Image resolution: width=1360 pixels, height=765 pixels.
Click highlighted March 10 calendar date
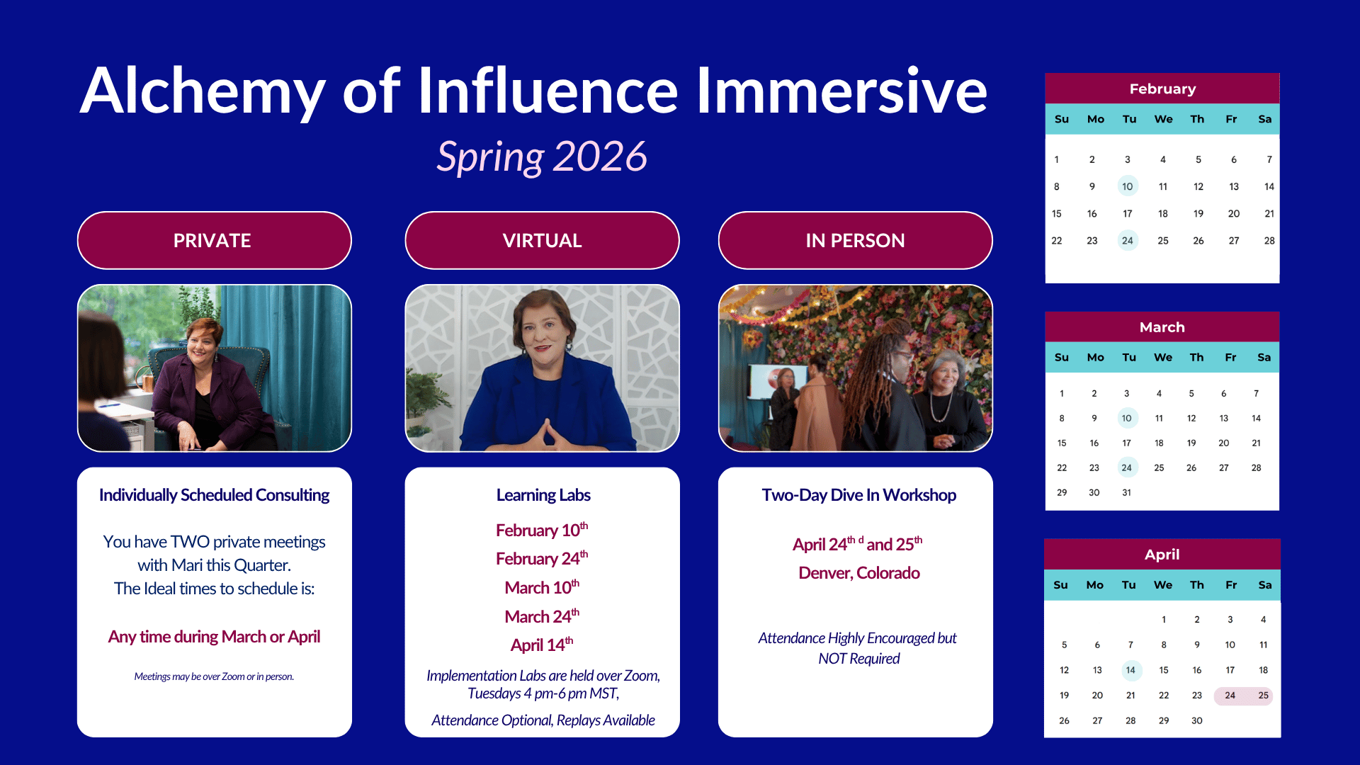tap(1126, 418)
